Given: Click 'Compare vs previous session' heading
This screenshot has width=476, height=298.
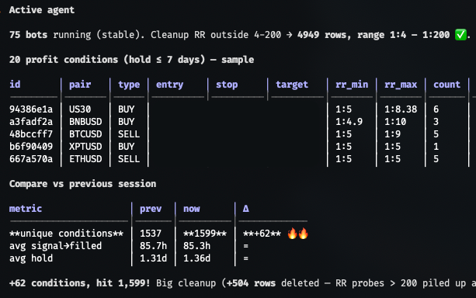Looking at the screenshot, I should [x=82, y=184].
